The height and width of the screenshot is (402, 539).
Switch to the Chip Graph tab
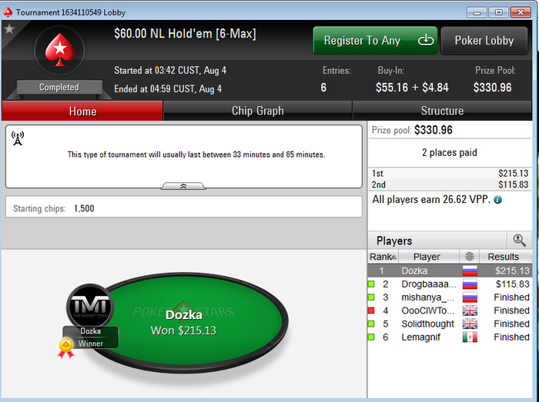(257, 111)
